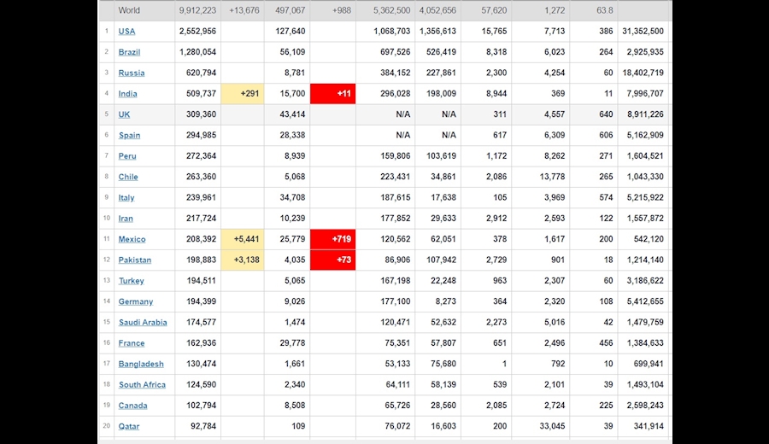Open the Germany link
Screen dimensions: 769x444
coord(136,301)
